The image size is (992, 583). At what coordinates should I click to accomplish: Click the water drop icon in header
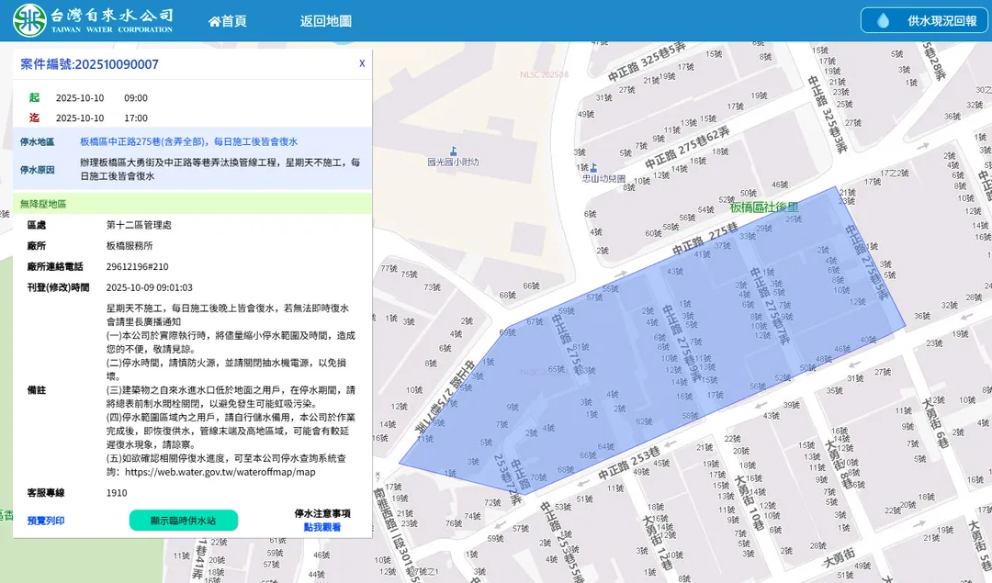[x=883, y=21]
